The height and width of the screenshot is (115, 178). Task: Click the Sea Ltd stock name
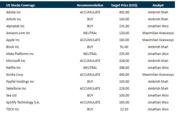12,95
